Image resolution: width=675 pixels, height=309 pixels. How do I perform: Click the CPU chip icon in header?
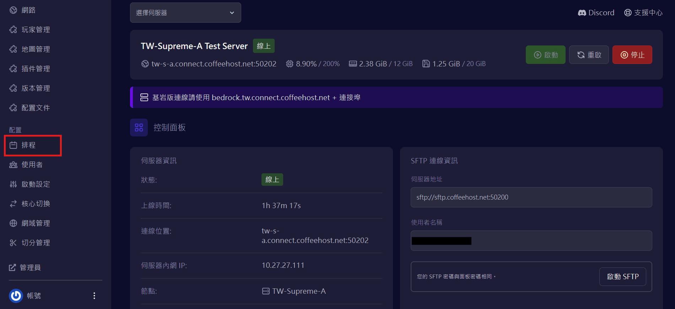click(x=290, y=64)
